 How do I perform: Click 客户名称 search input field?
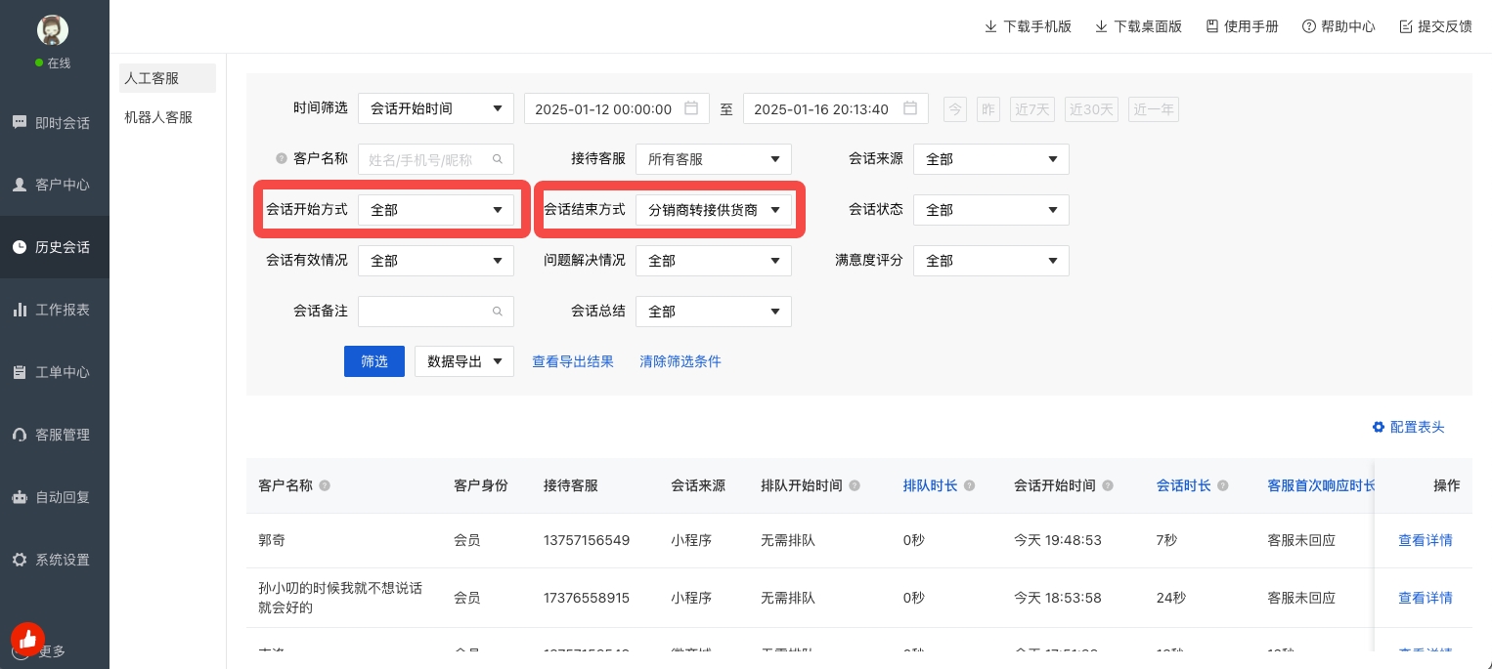coord(436,159)
